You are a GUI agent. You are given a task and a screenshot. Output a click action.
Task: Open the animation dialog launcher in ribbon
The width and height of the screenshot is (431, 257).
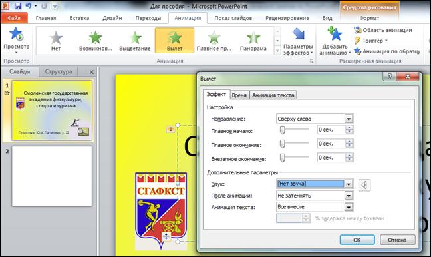point(311,61)
